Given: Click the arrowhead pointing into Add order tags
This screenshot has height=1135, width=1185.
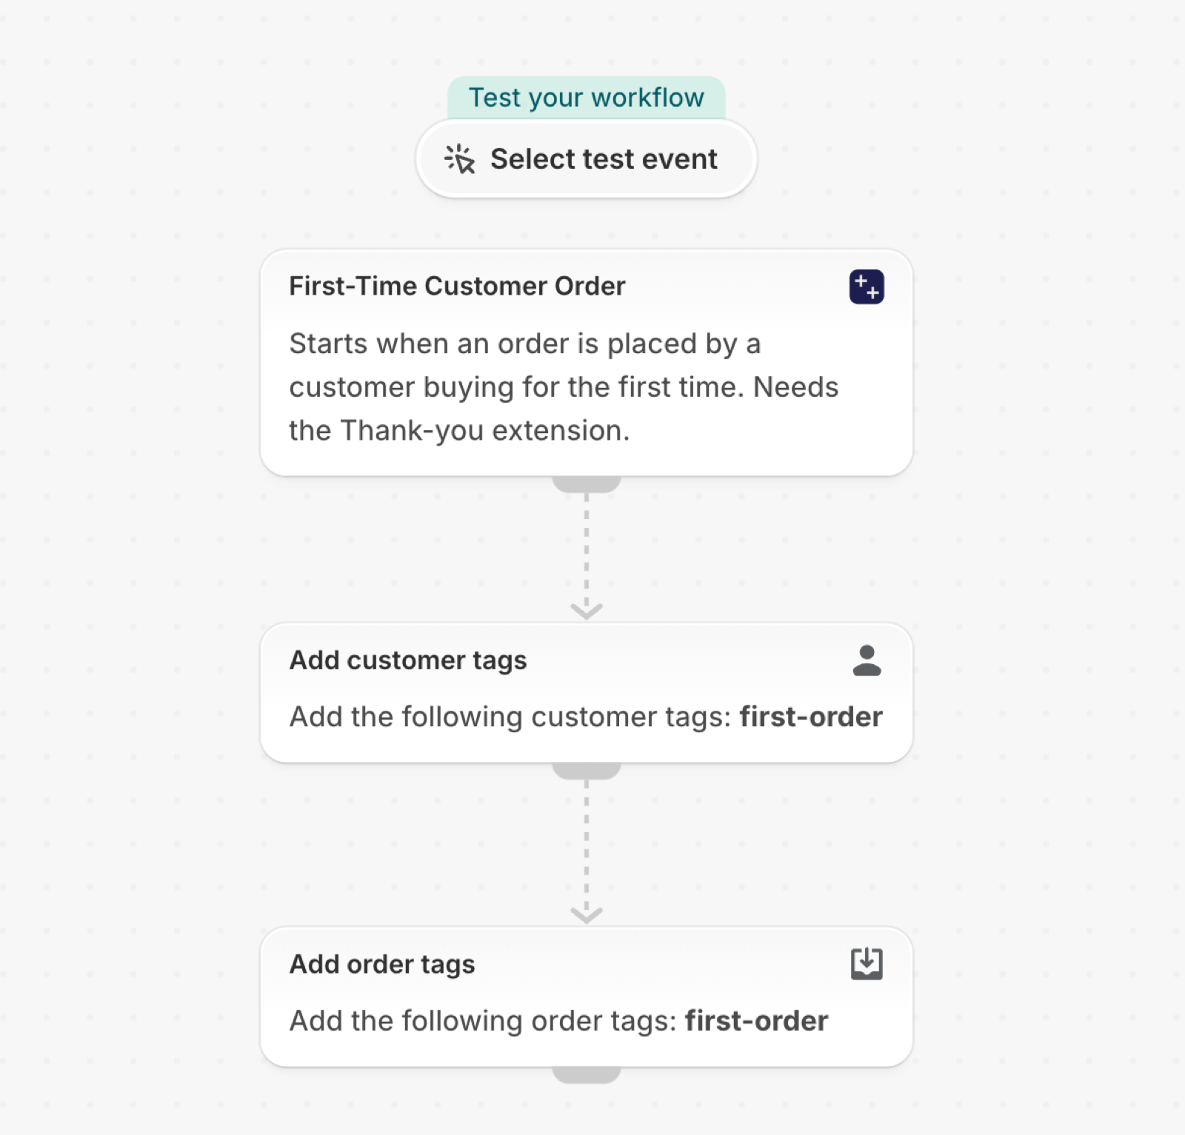Looking at the screenshot, I should click(x=586, y=915).
